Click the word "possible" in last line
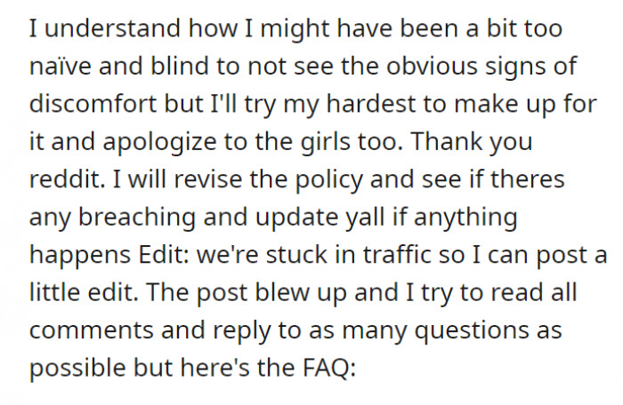This screenshot has width=623, height=405. [x=77, y=368]
